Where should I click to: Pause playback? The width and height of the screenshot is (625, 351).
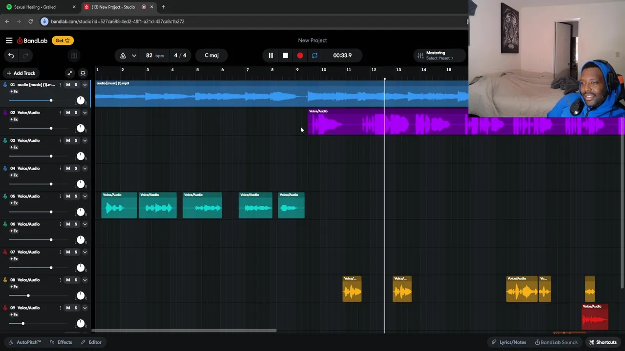point(271,56)
